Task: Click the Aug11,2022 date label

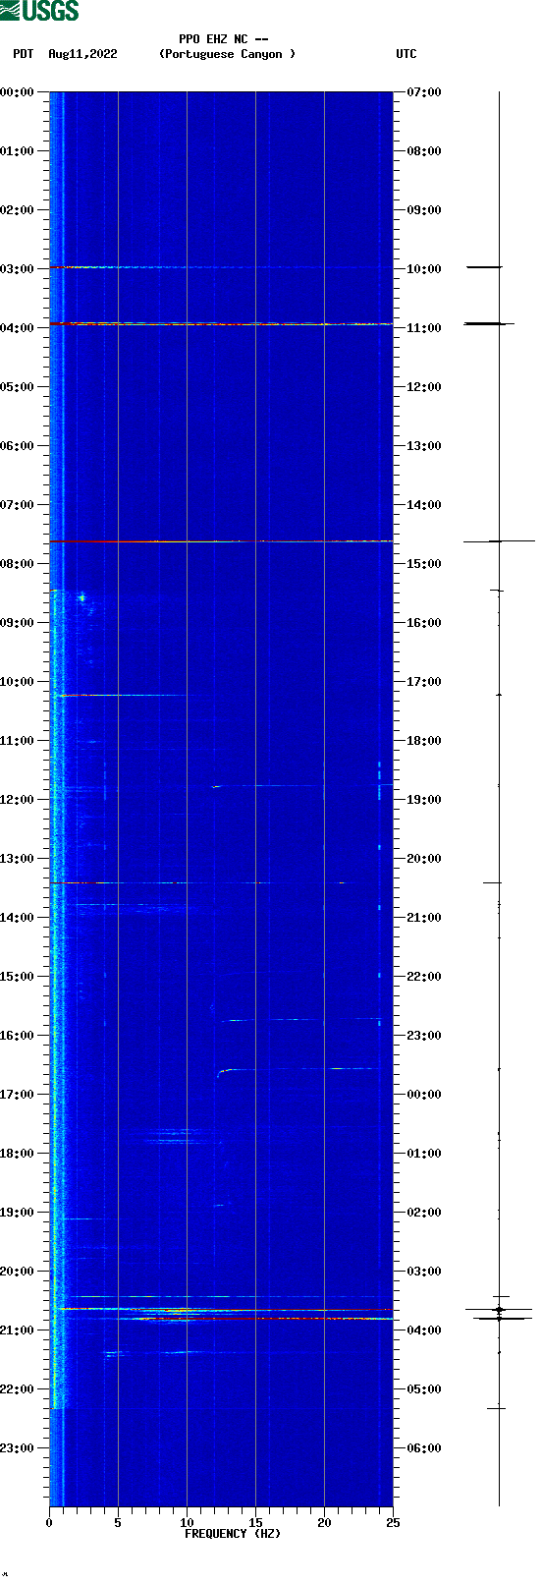Action: (82, 54)
